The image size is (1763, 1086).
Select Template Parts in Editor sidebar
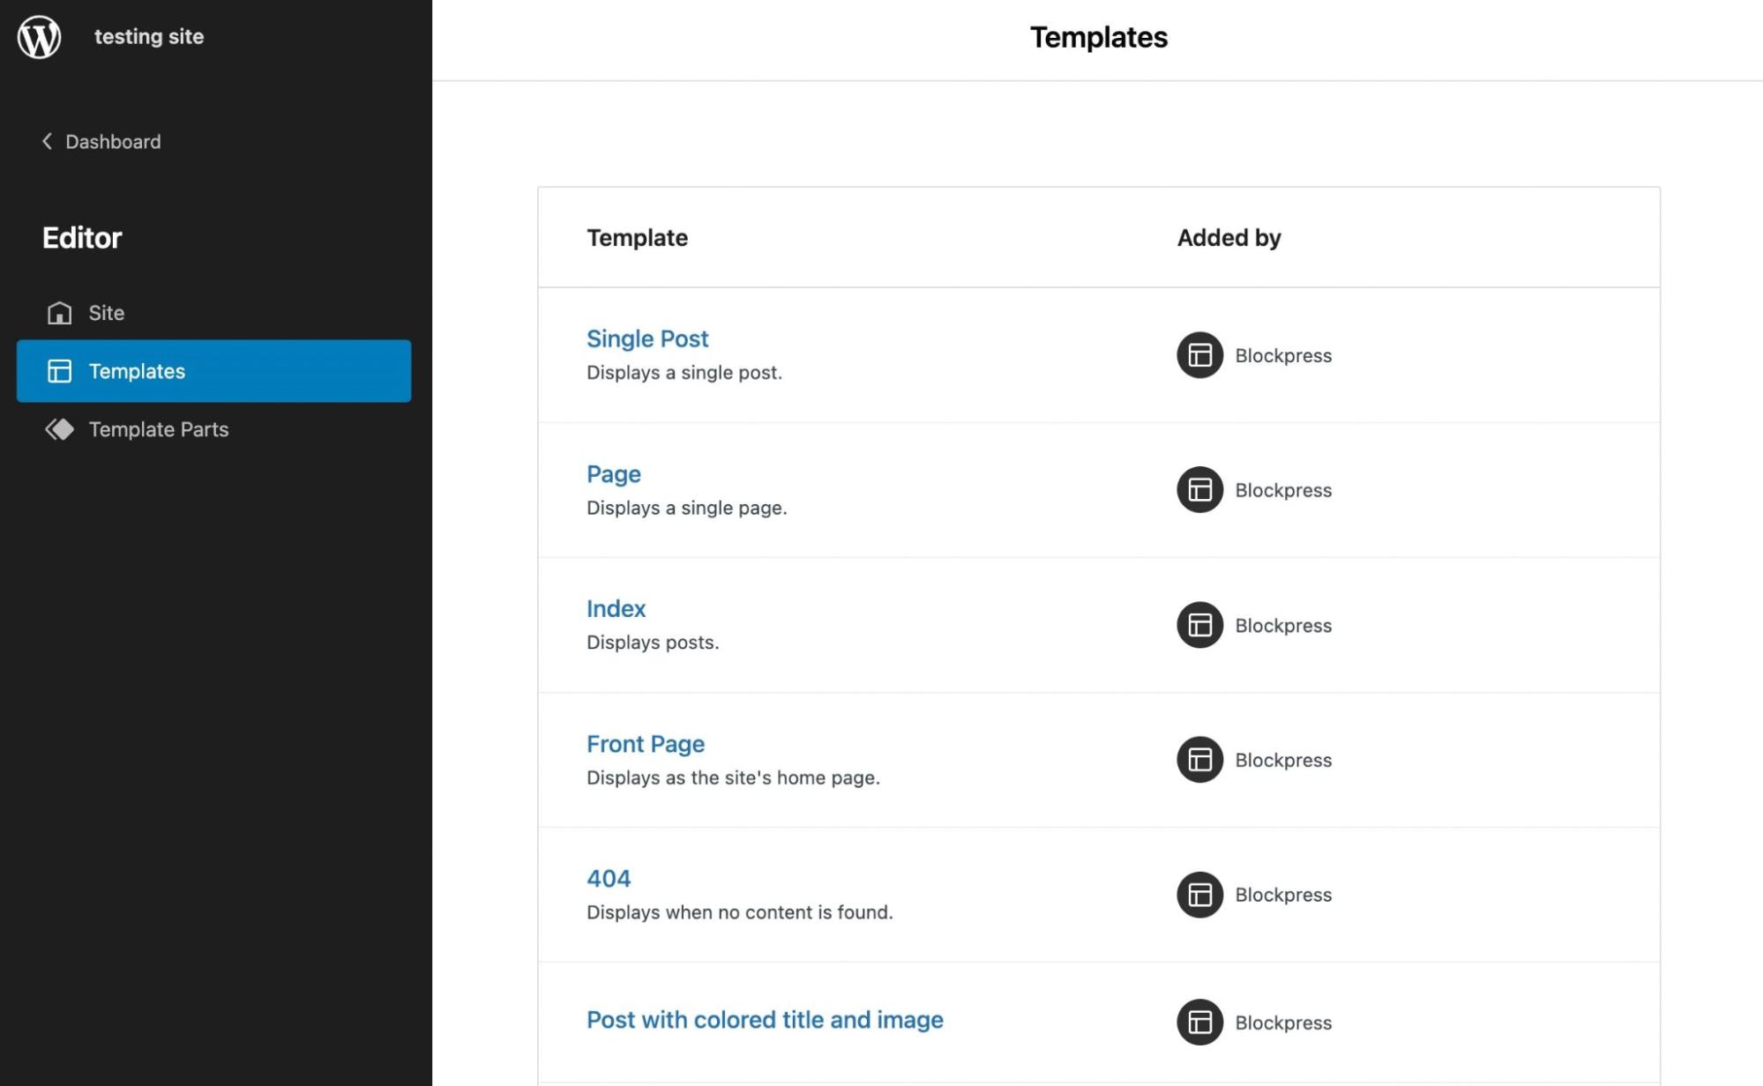click(159, 429)
